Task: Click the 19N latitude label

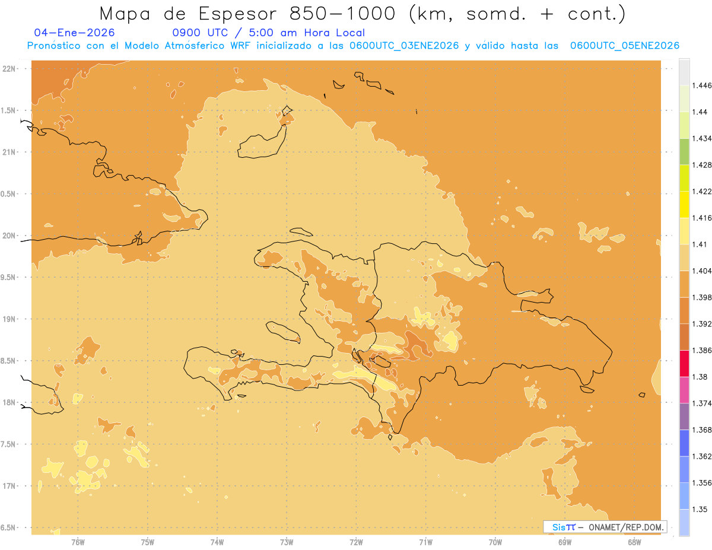Action: pyautogui.click(x=9, y=319)
